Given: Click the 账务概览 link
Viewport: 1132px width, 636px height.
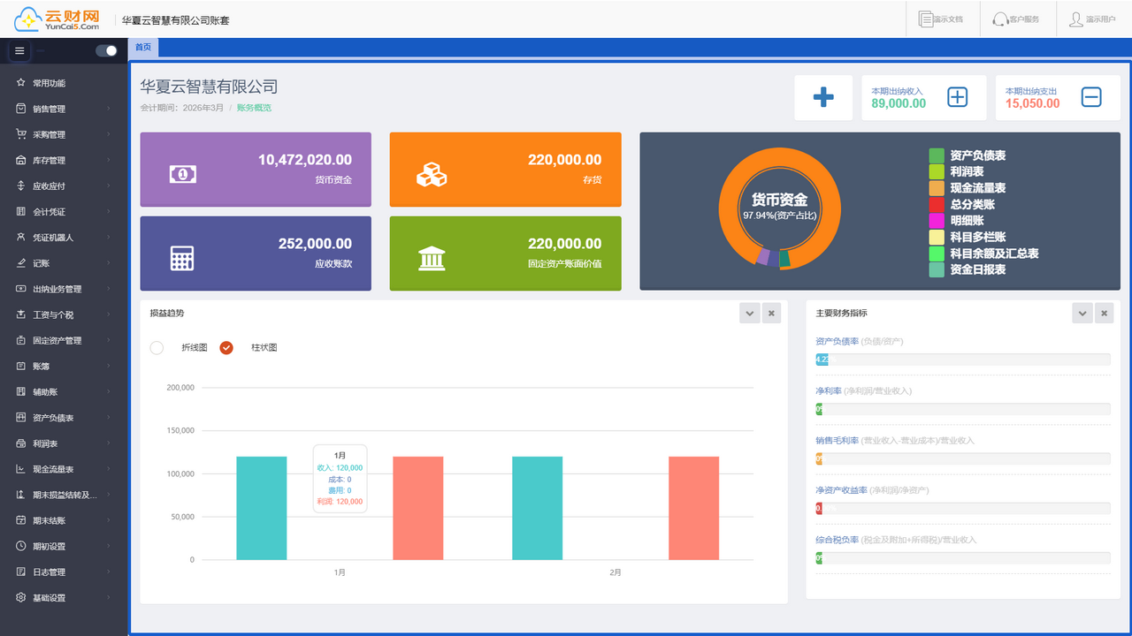Looking at the screenshot, I should pyautogui.click(x=254, y=108).
